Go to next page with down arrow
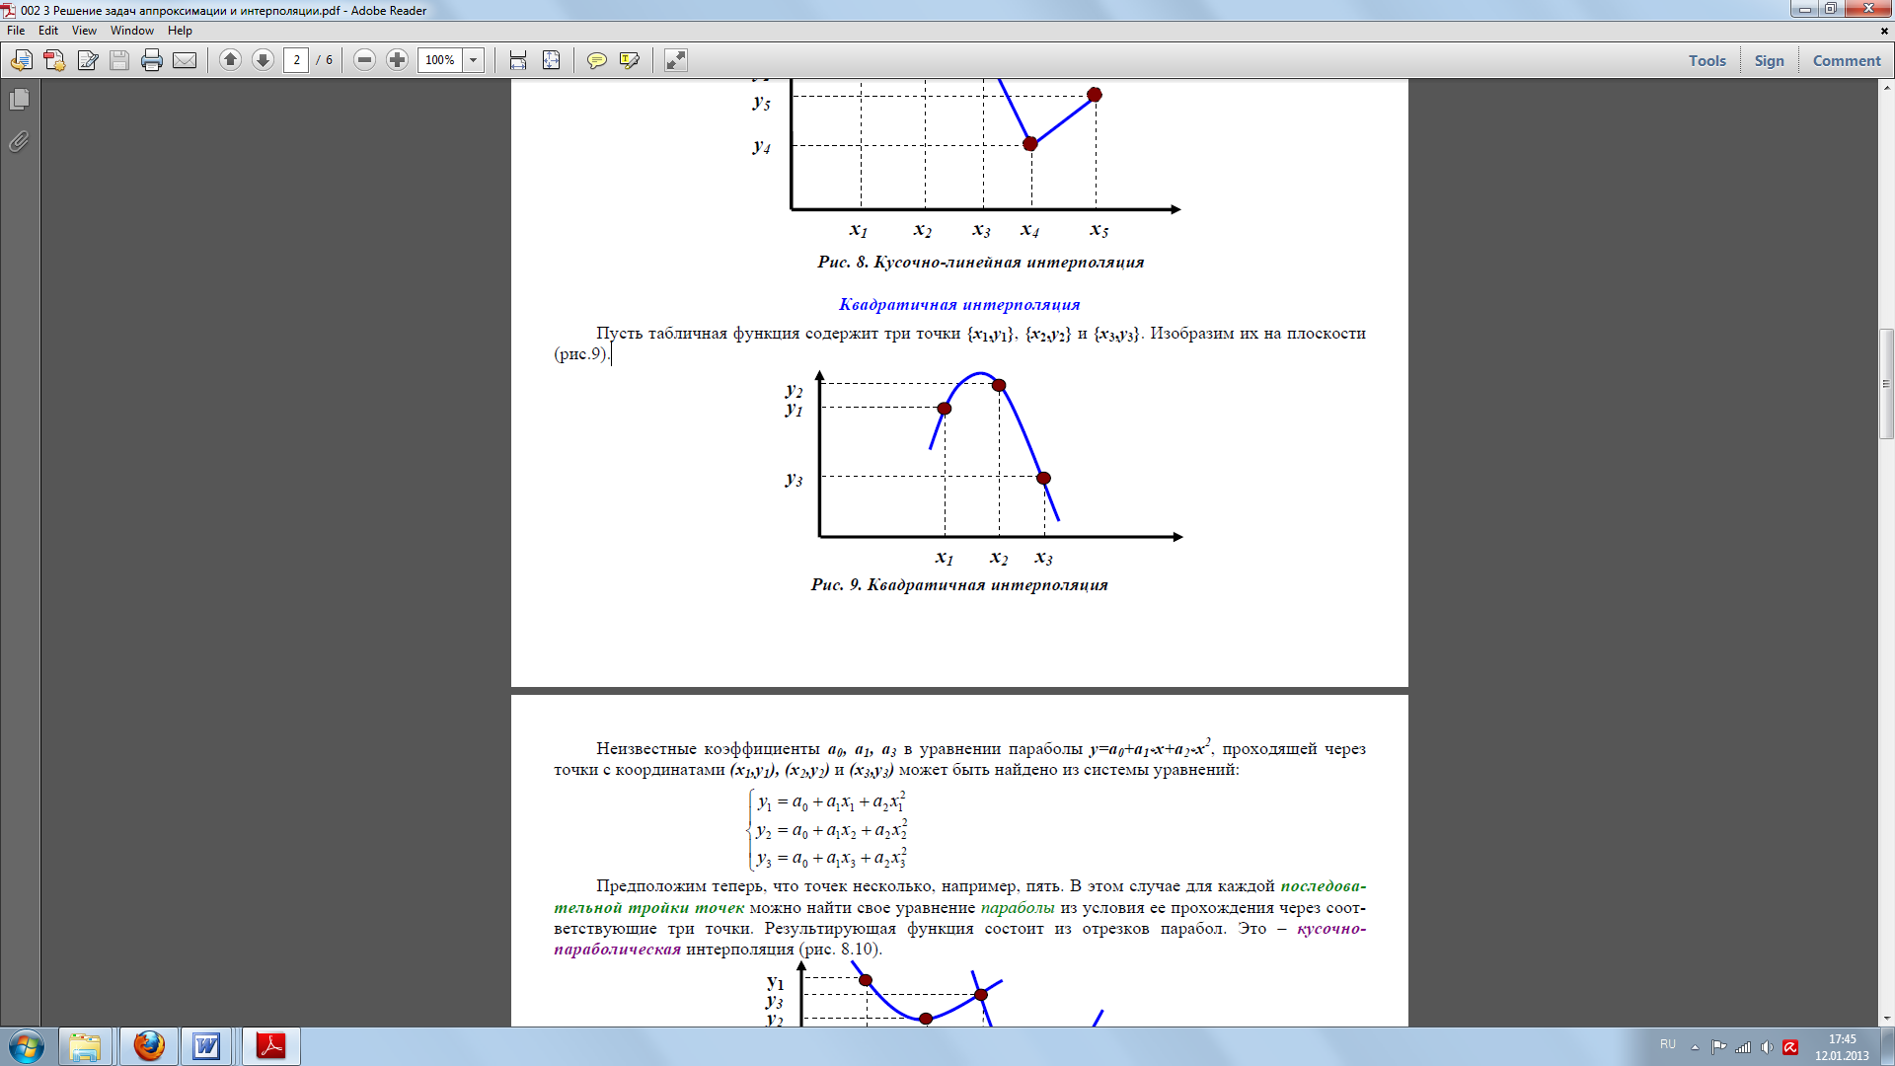 [x=263, y=60]
